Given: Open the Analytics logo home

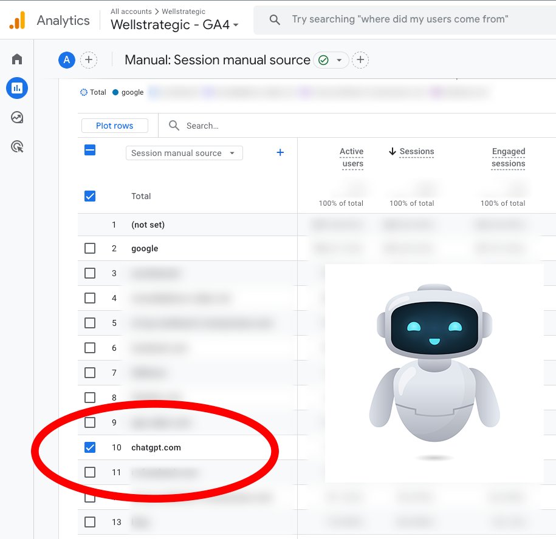Looking at the screenshot, I should coord(18,20).
